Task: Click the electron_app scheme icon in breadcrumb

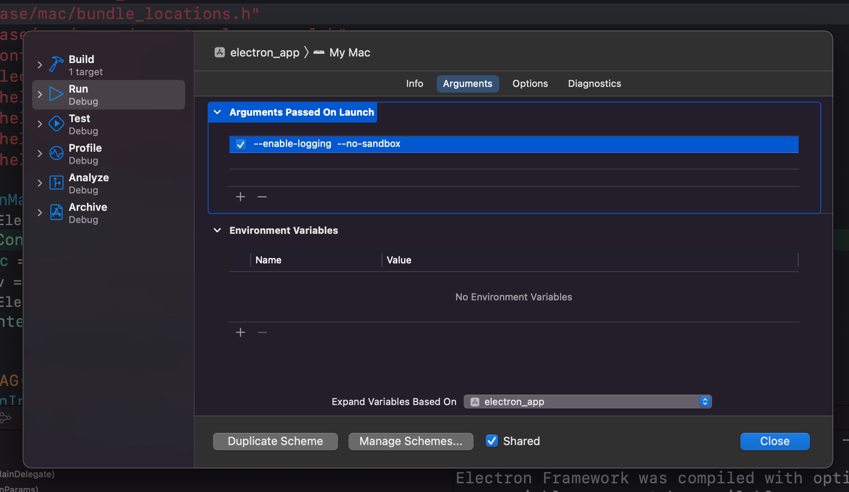Action: tap(220, 53)
